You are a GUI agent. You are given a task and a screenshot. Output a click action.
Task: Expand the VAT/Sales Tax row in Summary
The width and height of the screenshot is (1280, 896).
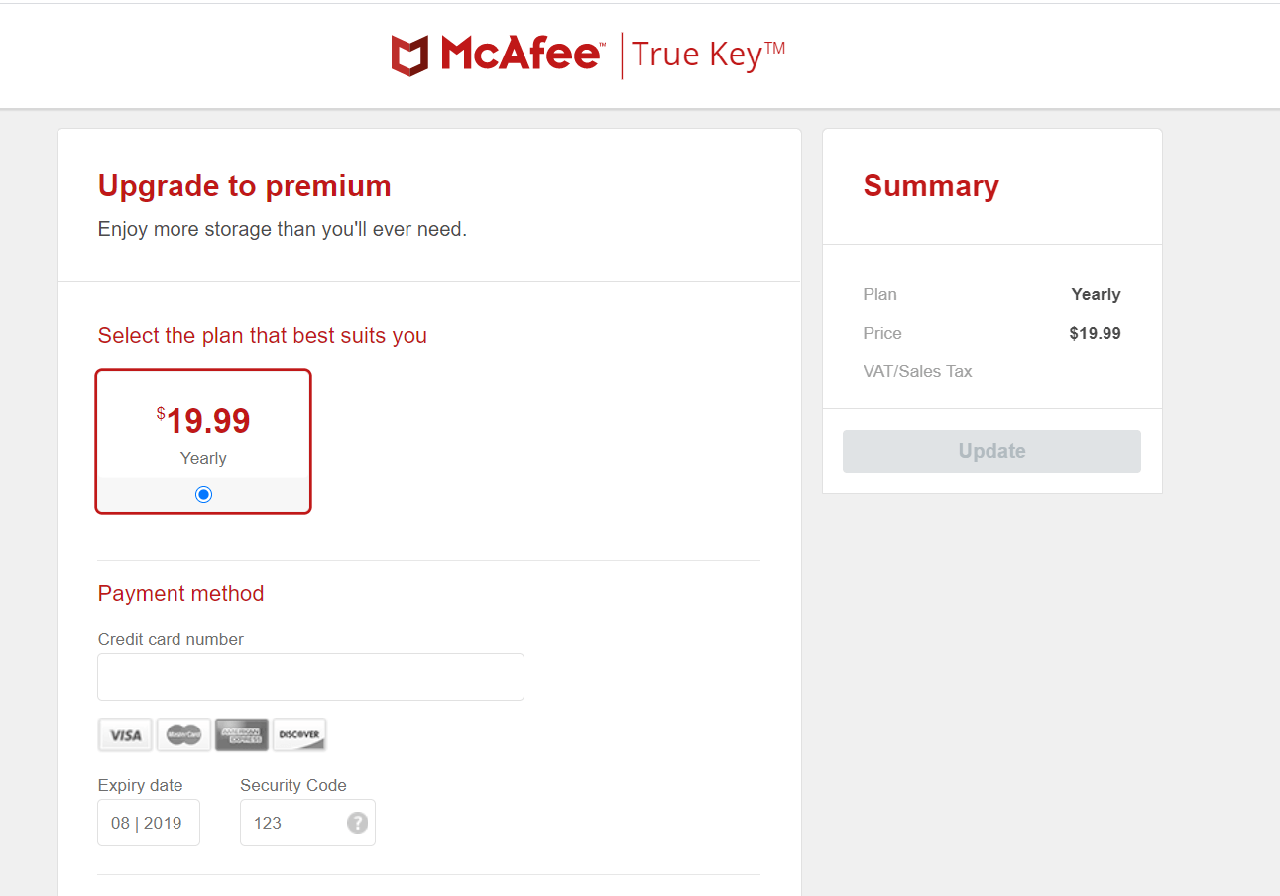(x=917, y=371)
